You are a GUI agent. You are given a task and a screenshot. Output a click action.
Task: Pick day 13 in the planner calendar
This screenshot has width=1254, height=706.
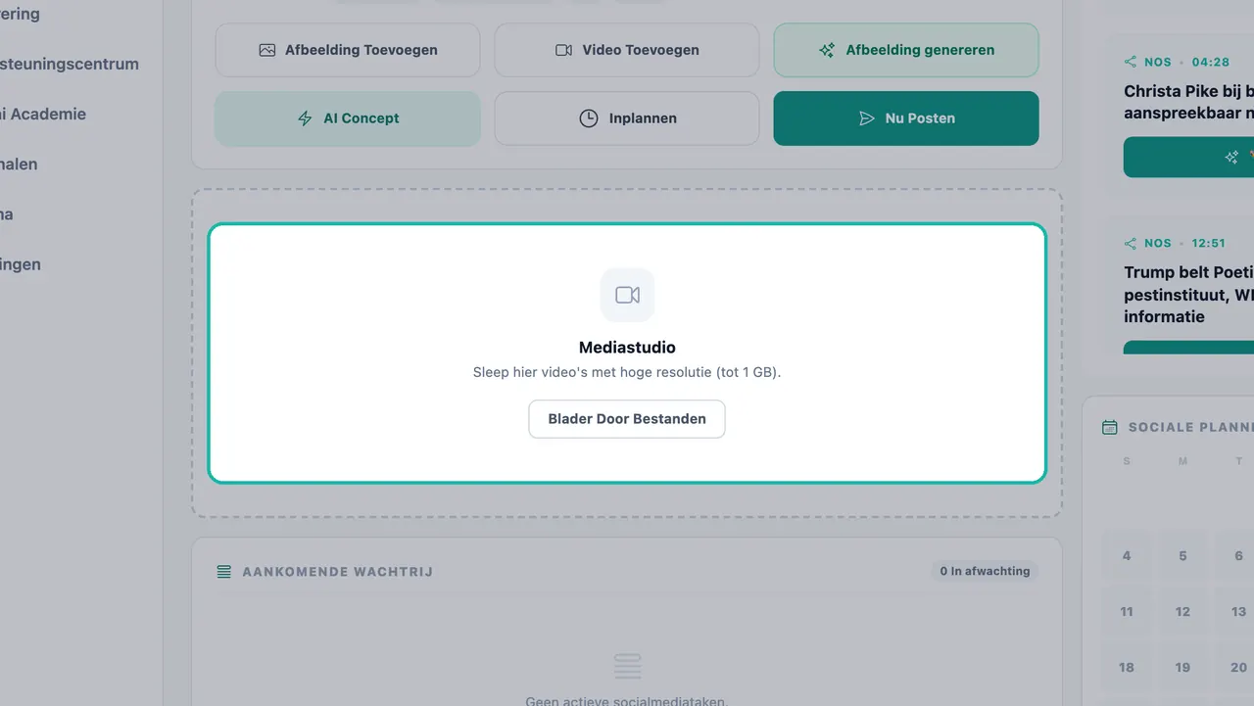1236,611
